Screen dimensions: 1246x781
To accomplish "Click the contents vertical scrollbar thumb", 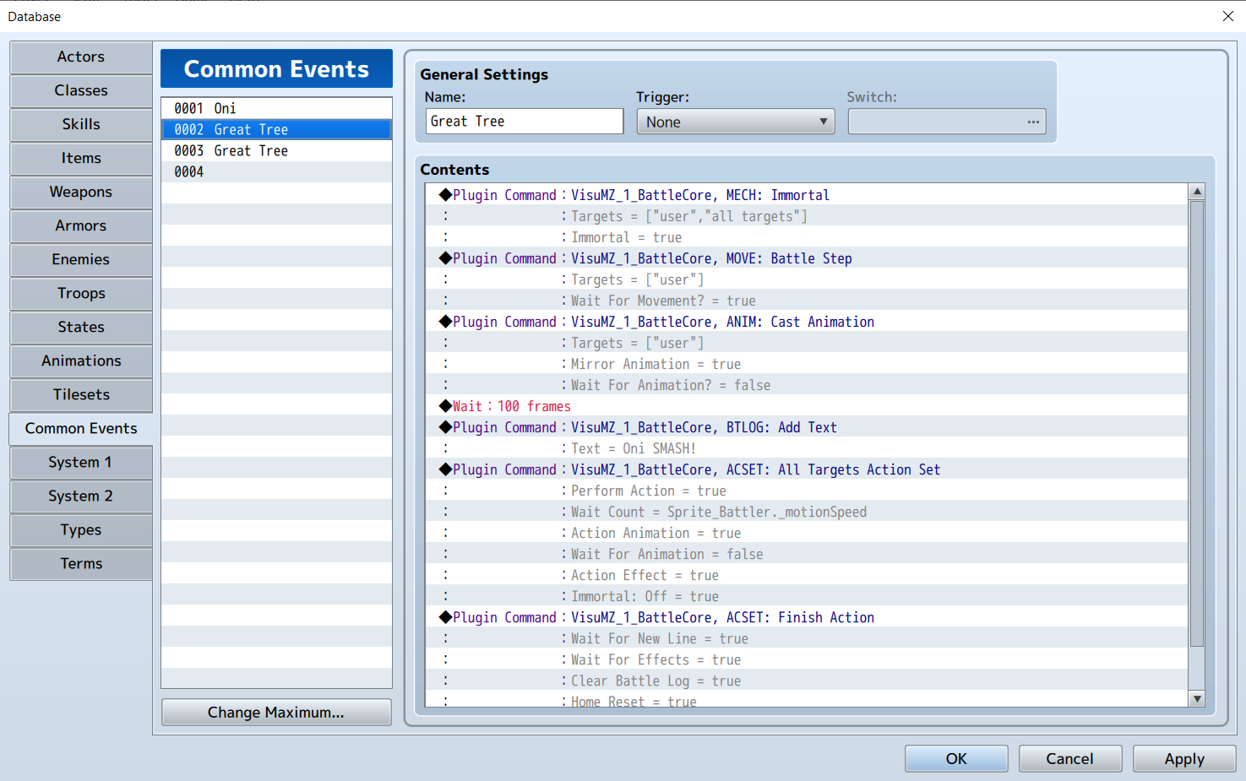I will (1197, 424).
